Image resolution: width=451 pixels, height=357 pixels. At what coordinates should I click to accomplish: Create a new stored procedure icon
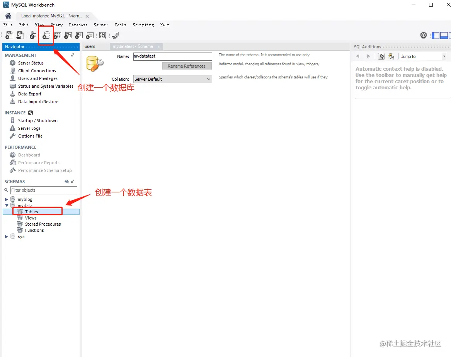coord(79,36)
